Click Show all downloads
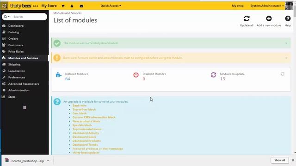The width and height of the screenshot is (296, 166). pyautogui.click(x=279, y=160)
